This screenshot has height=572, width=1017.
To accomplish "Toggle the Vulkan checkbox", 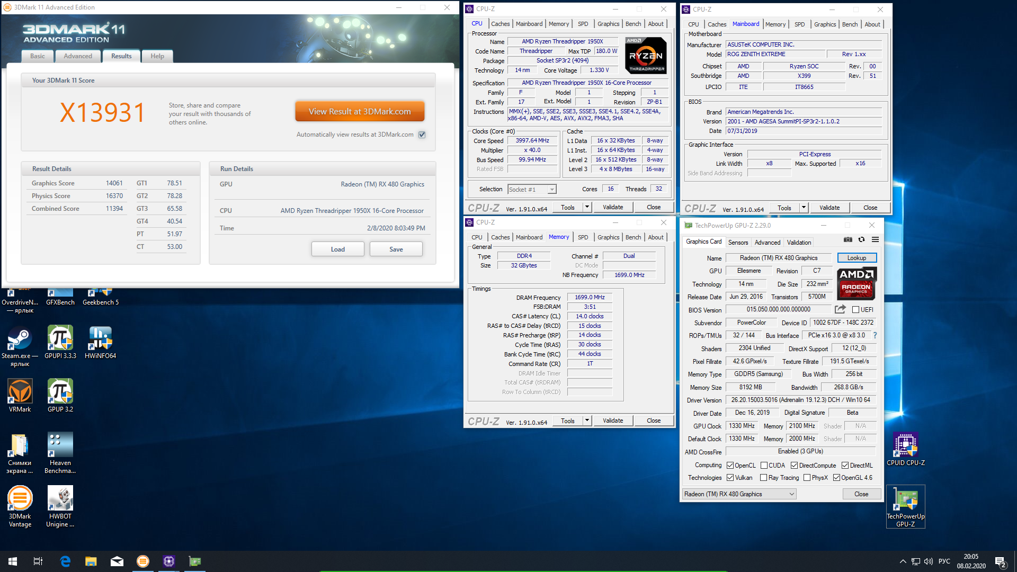I will coord(730,478).
